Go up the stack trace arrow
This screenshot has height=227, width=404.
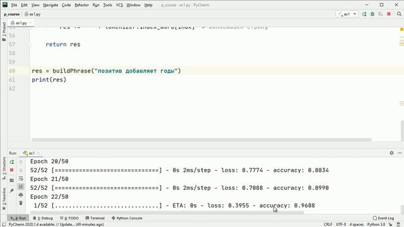tap(21, 162)
